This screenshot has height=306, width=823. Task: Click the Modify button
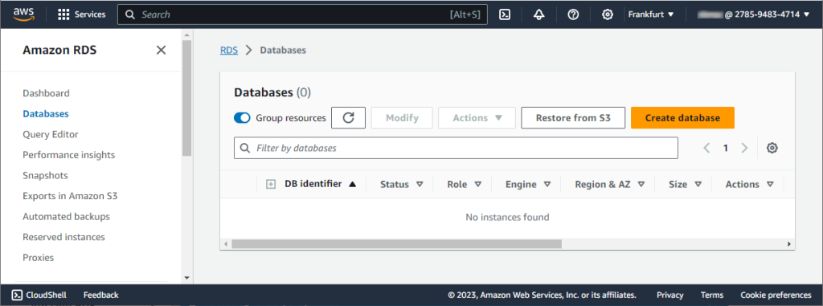(402, 117)
